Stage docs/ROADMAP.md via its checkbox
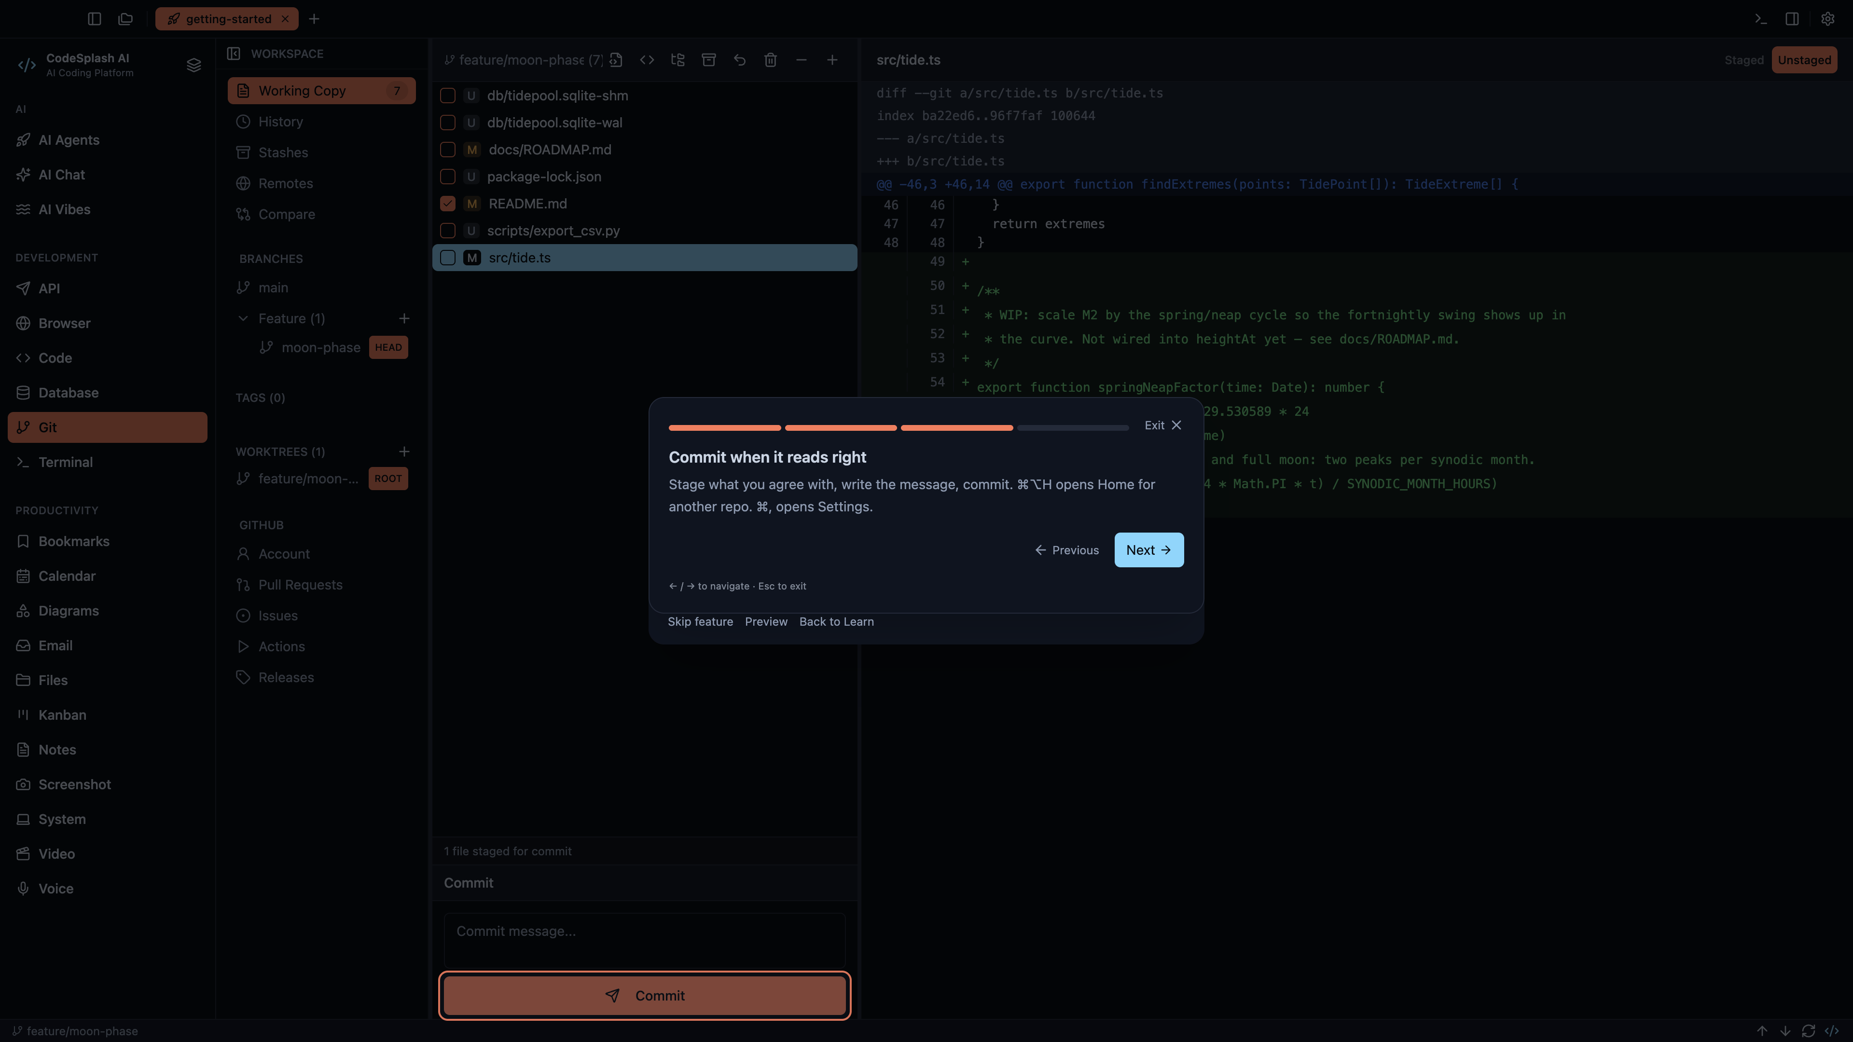The image size is (1853, 1042). [x=447, y=150]
